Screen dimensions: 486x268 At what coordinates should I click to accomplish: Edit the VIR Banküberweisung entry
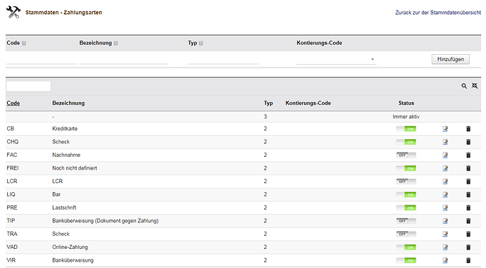445,260
